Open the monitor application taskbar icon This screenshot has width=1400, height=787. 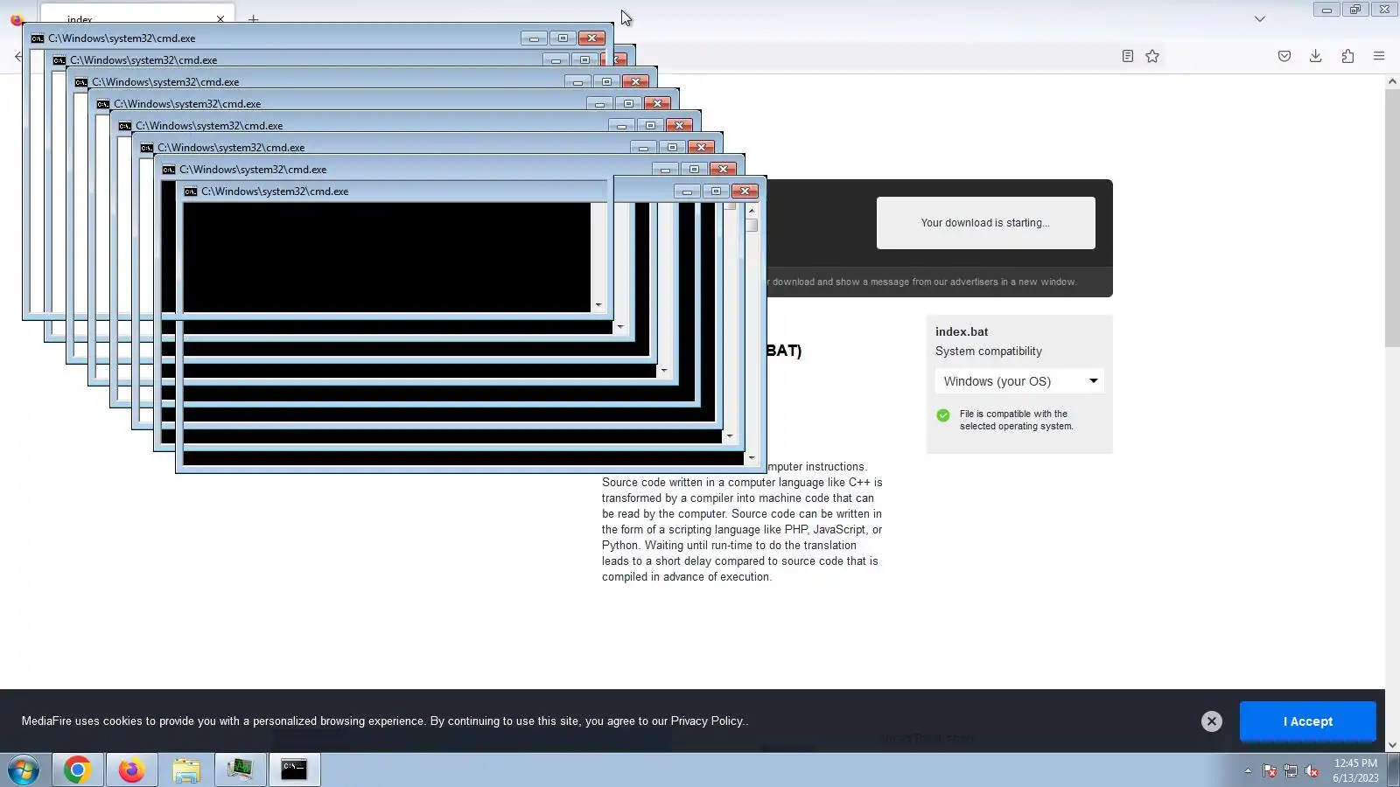click(x=240, y=770)
